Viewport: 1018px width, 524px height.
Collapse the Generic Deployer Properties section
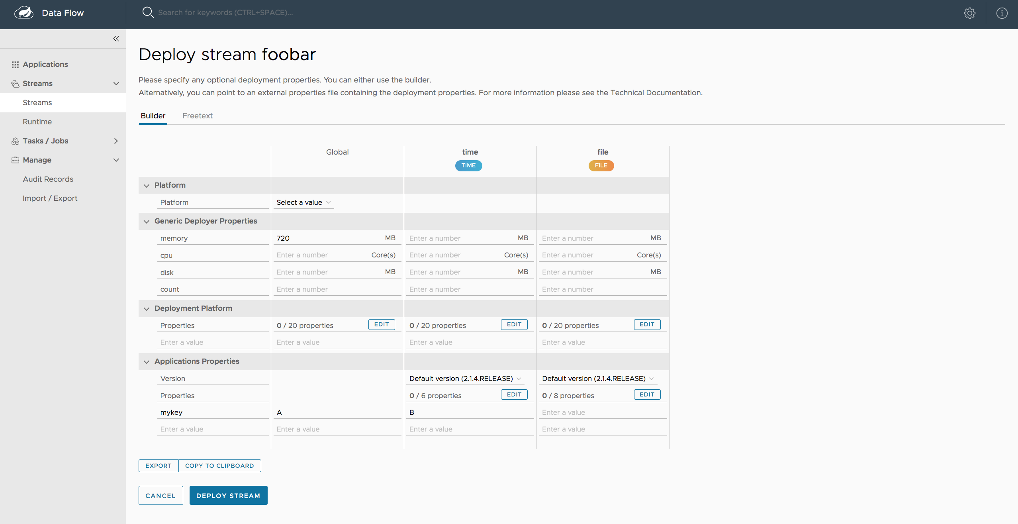146,221
